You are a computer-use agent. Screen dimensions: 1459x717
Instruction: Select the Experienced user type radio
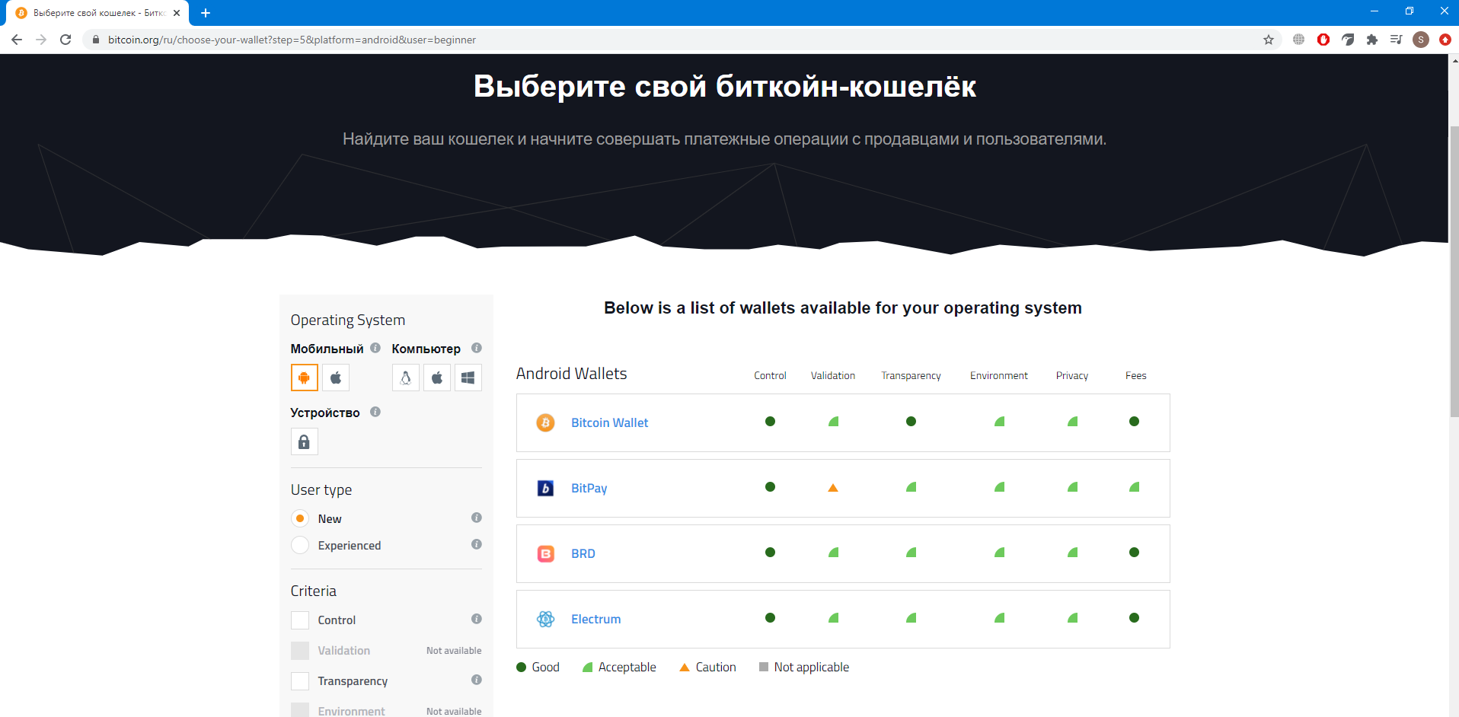pyautogui.click(x=300, y=545)
